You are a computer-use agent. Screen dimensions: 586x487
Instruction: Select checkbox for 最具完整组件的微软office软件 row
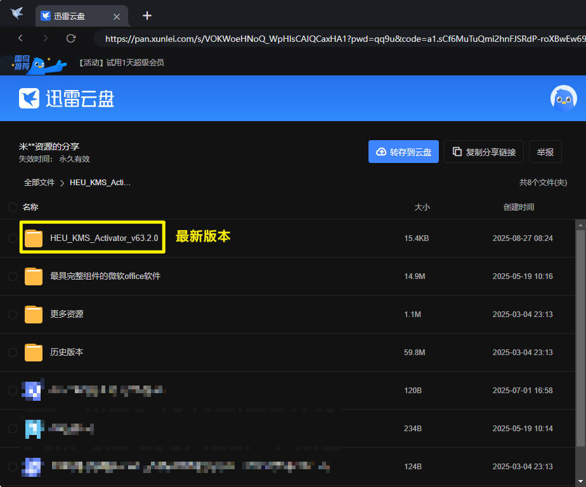pos(12,276)
